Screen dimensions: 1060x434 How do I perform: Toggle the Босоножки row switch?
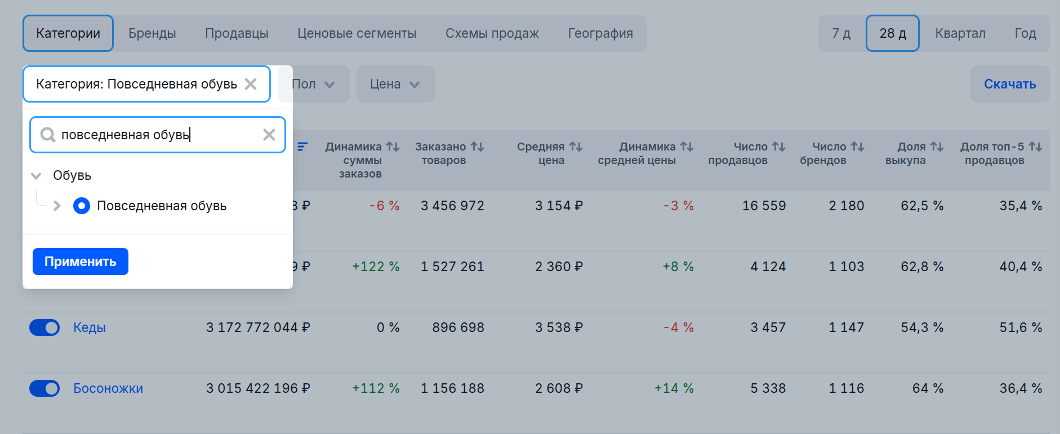click(x=44, y=388)
